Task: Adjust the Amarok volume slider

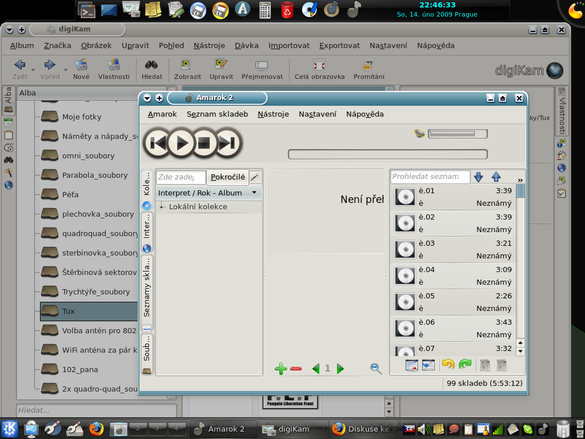Action: [x=458, y=134]
